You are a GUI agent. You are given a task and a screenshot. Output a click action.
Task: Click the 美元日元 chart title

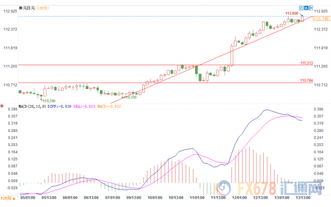click(x=26, y=8)
